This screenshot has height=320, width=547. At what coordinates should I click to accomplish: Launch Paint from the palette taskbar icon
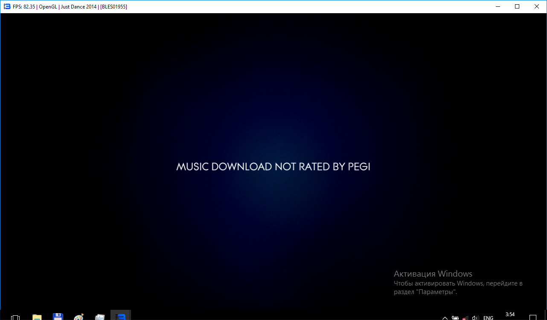[79, 317]
